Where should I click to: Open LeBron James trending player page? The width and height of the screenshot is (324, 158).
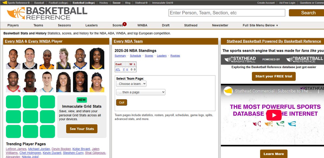(16, 149)
